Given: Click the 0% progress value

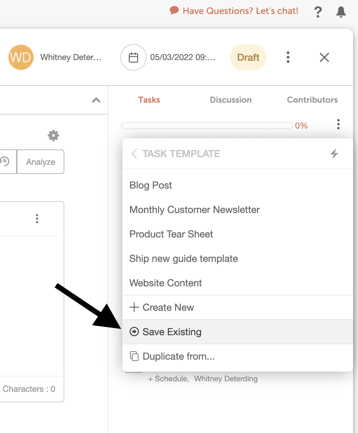Looking at the screenshot, I should (301, 126).
